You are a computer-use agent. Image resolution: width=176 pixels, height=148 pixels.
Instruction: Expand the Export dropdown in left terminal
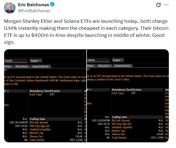pos(36,61)
